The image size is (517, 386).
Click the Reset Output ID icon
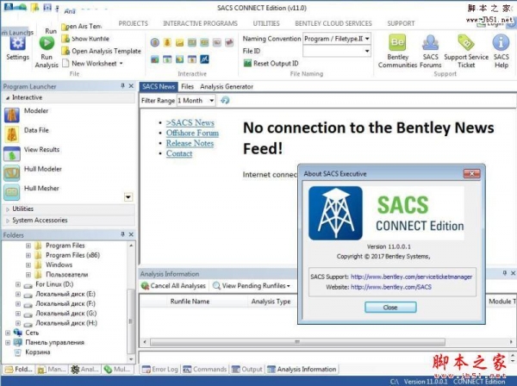[x=247, y=63]
